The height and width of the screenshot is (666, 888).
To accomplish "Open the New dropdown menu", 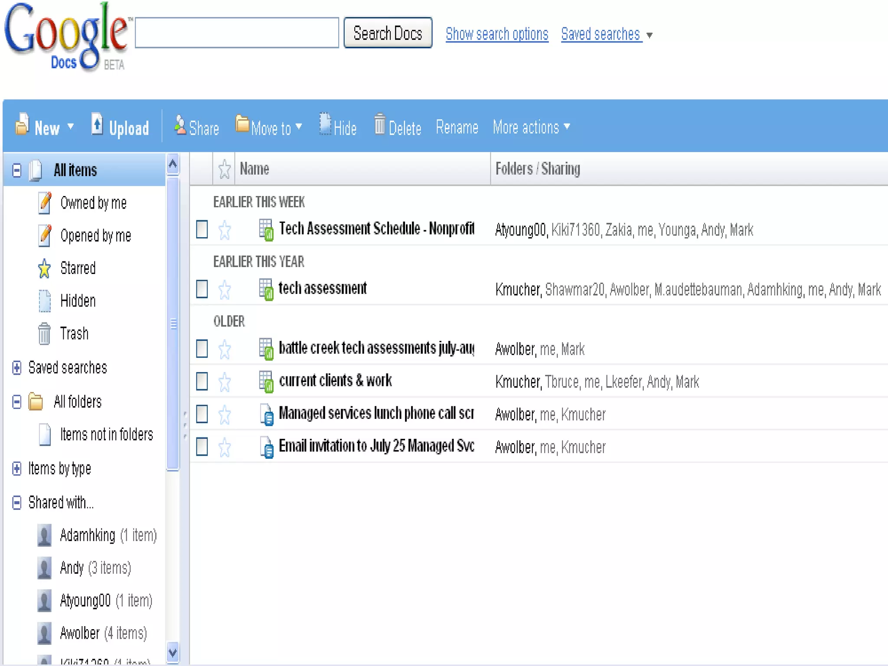I will coord(47,128).
